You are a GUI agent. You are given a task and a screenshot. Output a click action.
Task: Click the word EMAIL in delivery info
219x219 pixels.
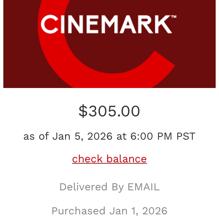(144, 187)
